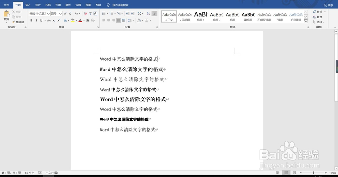This screenshot has width=338, height=177.
Task: Click the superscript X² icon
Action: 58,21
